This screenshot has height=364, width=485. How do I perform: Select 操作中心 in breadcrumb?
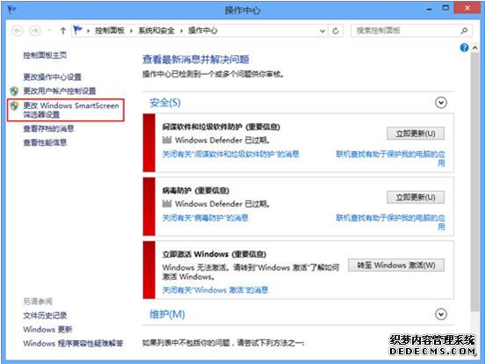pyautogui.click(x=203, y=30)
